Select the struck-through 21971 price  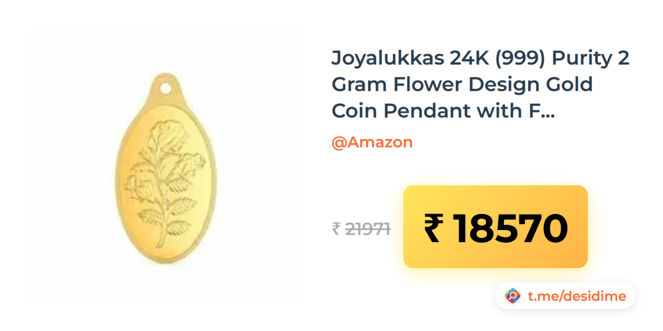point(368,228)
